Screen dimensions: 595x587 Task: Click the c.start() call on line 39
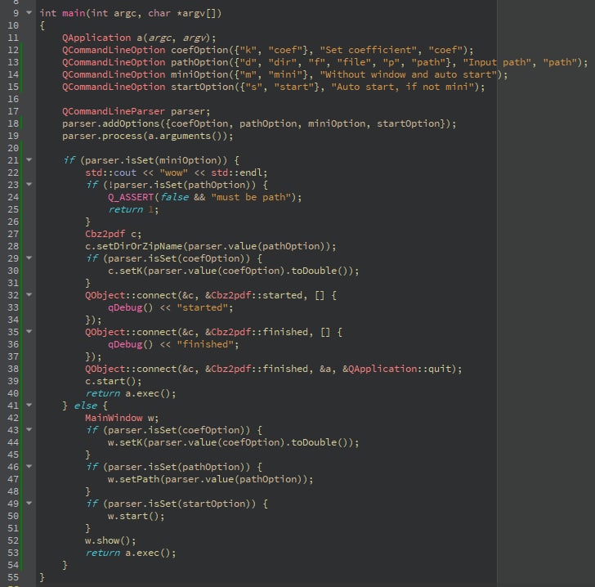(113, 381)
